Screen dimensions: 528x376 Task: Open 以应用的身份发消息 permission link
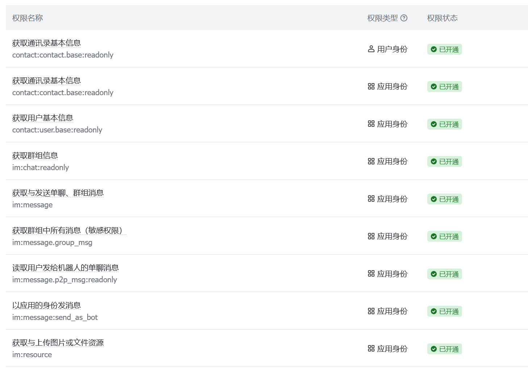46,305
